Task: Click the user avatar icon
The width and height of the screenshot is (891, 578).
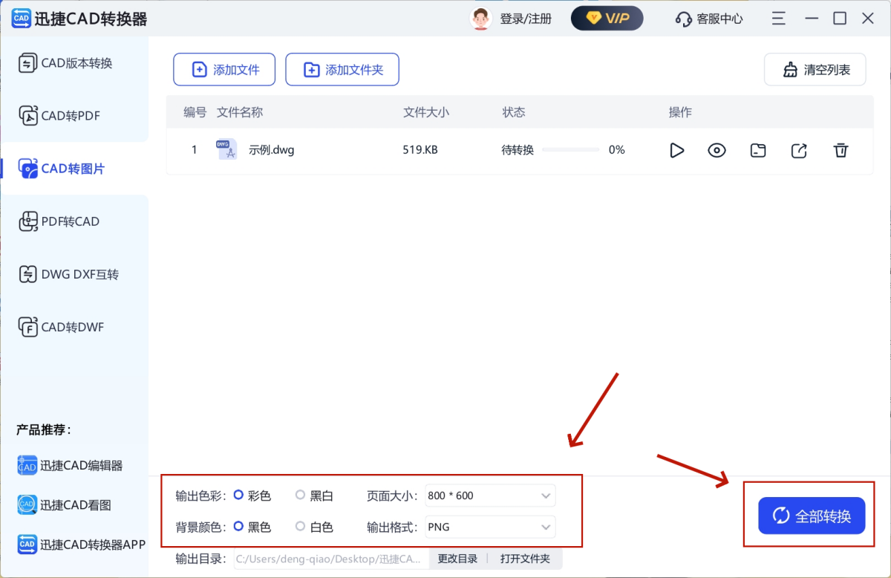Action: tap(480, 19)
